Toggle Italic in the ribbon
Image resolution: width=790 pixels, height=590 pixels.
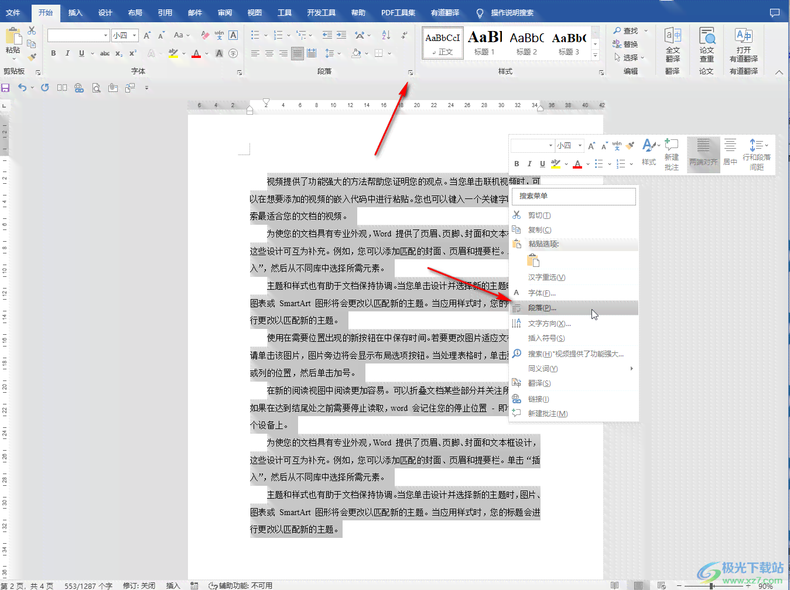pos(67,53)
